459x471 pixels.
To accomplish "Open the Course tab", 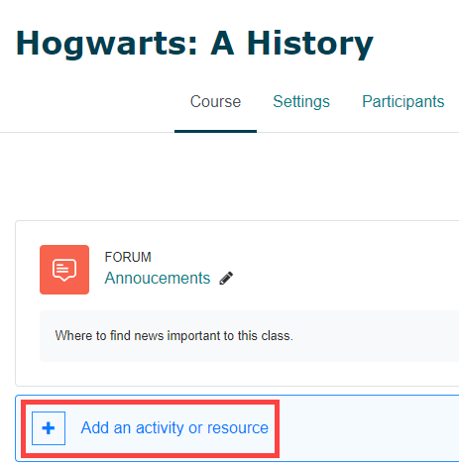I will click(215, 101).
